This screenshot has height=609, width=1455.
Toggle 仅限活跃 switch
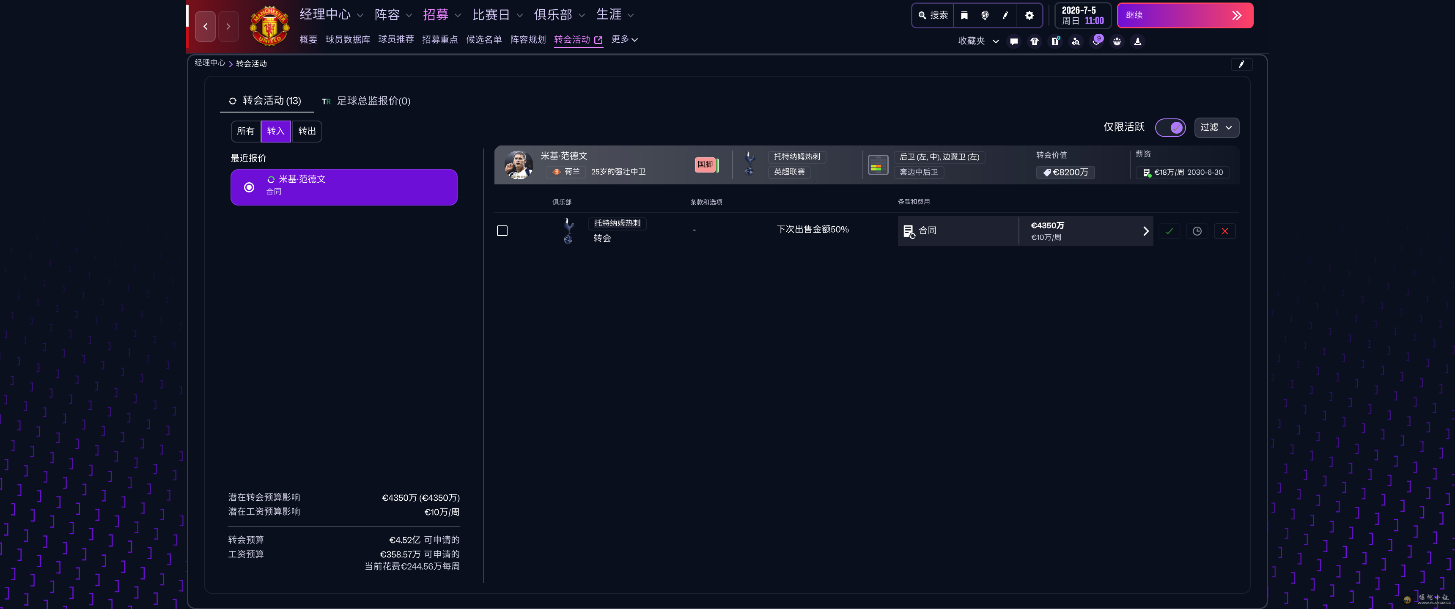tap(1170, 128)
